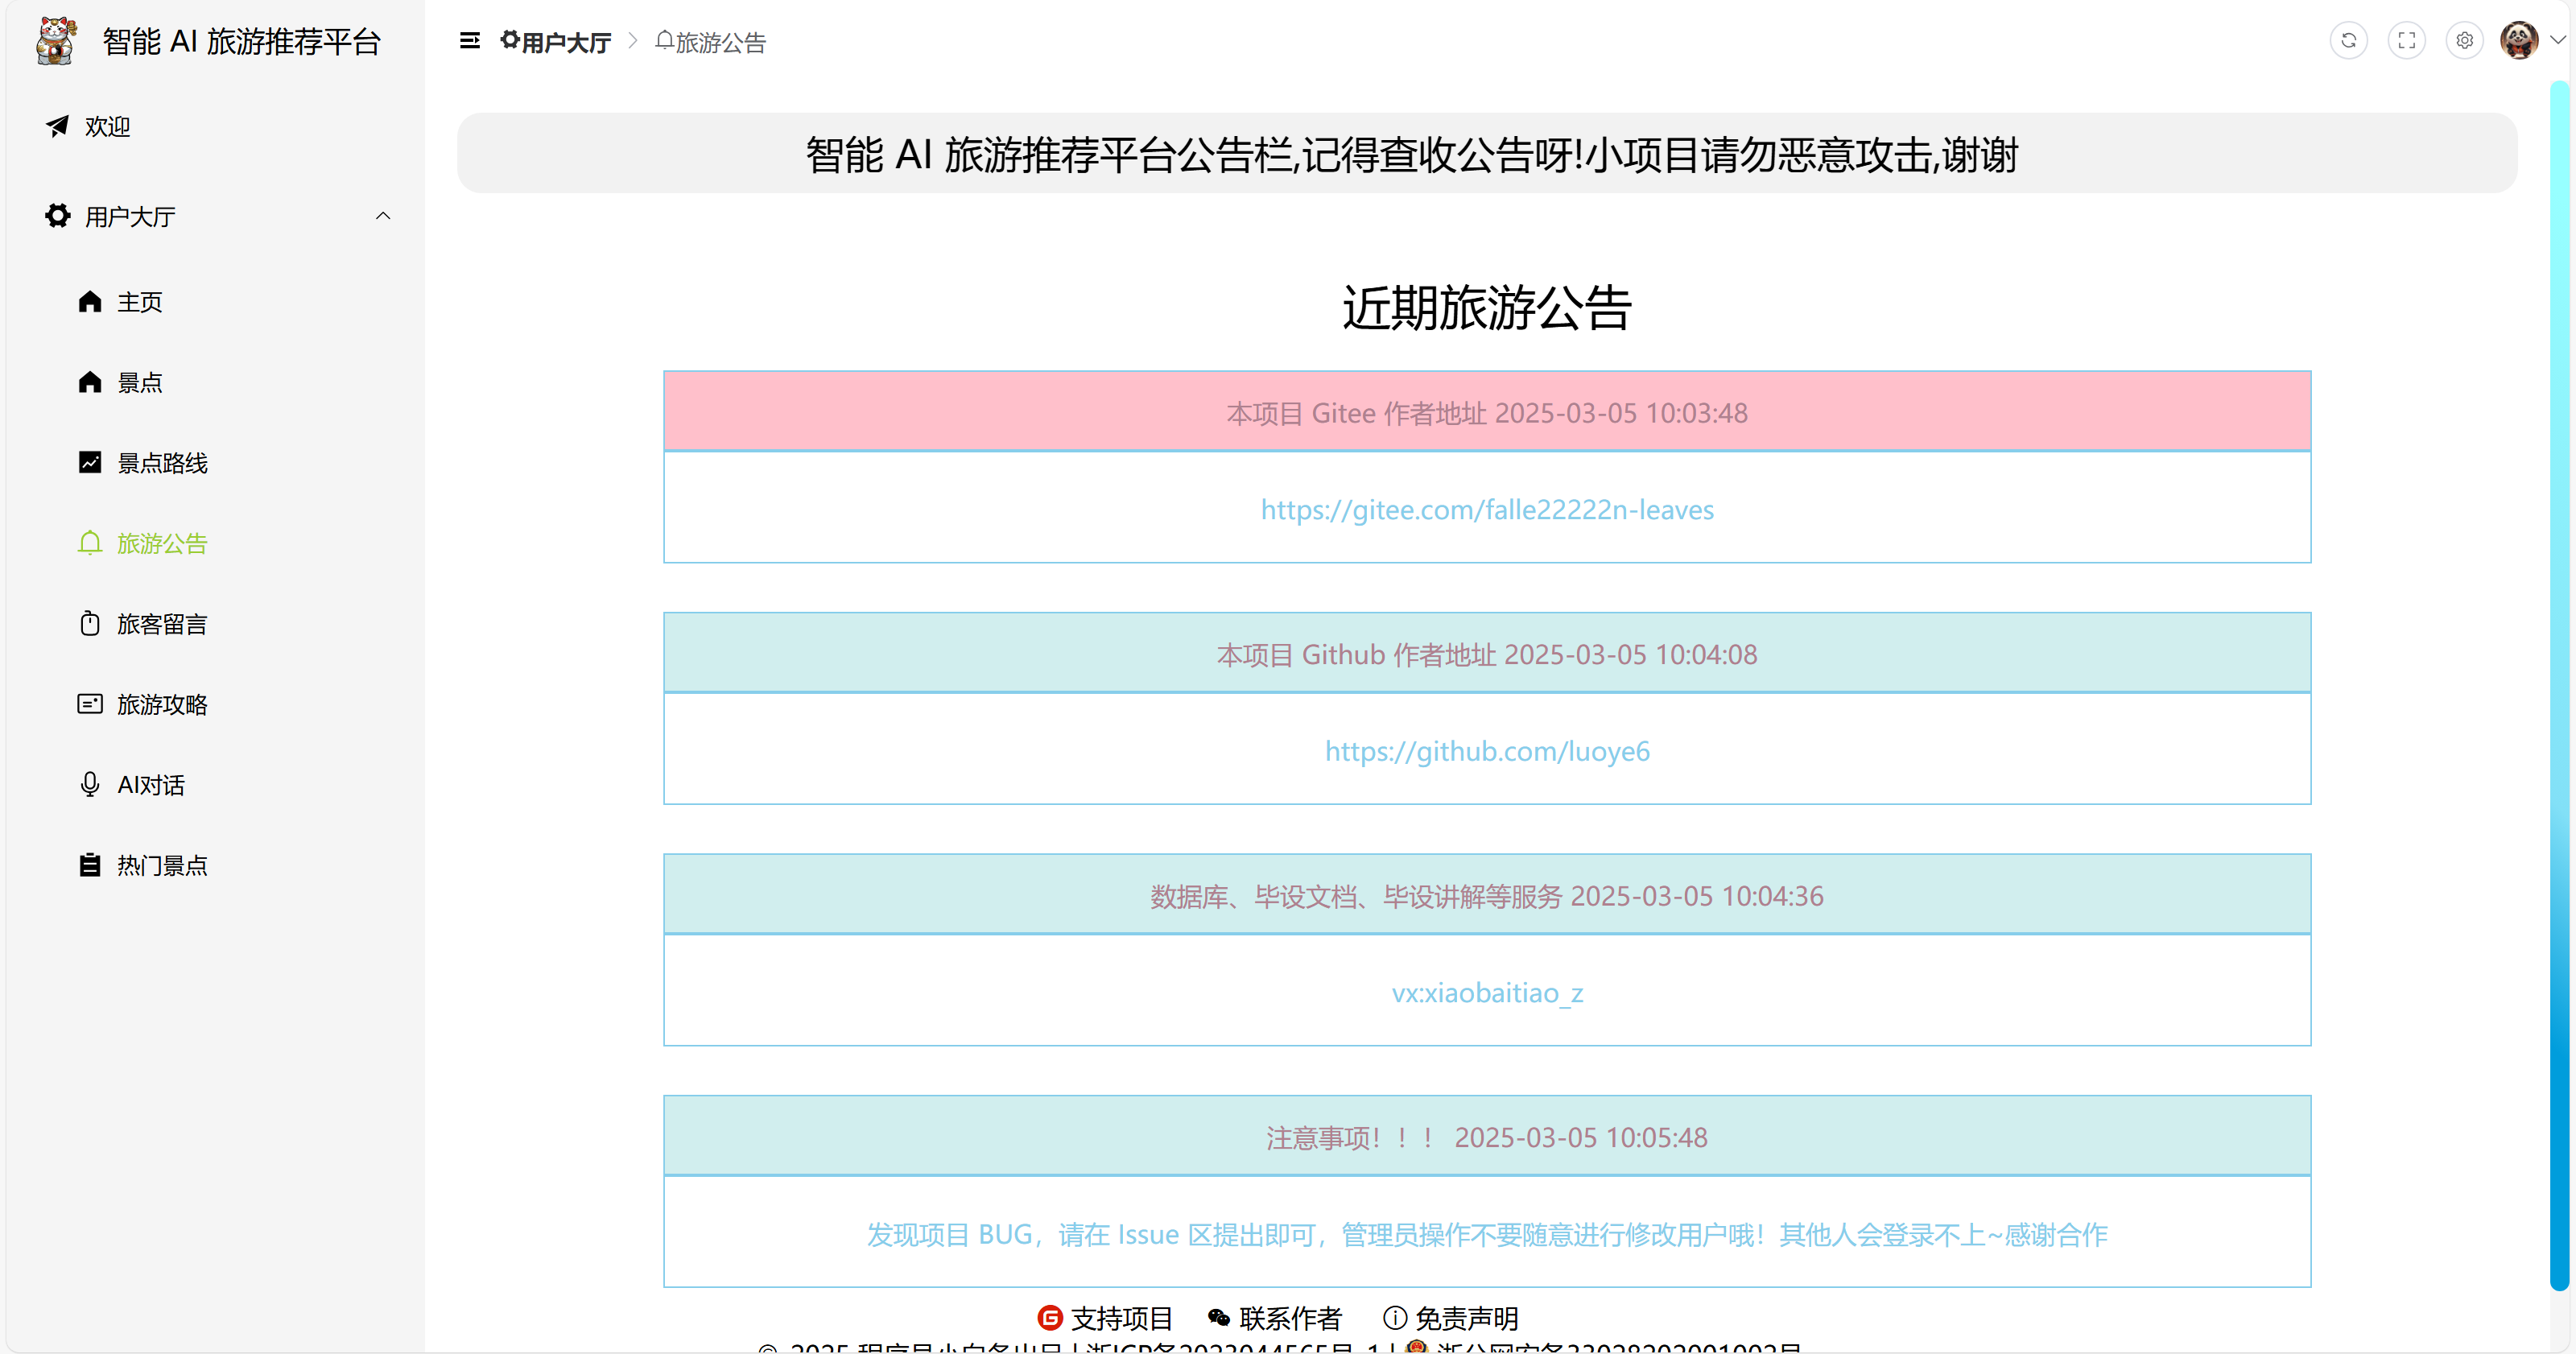
Task: Toggle sidebar collapse hamburger icon
Action: coord(469,41)
